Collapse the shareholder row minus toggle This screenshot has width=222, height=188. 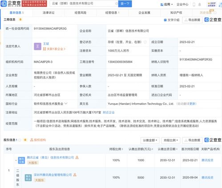[x=16, y=160]
